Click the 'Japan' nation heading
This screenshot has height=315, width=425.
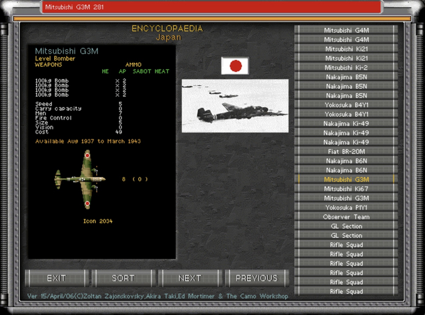click(168, 37)
